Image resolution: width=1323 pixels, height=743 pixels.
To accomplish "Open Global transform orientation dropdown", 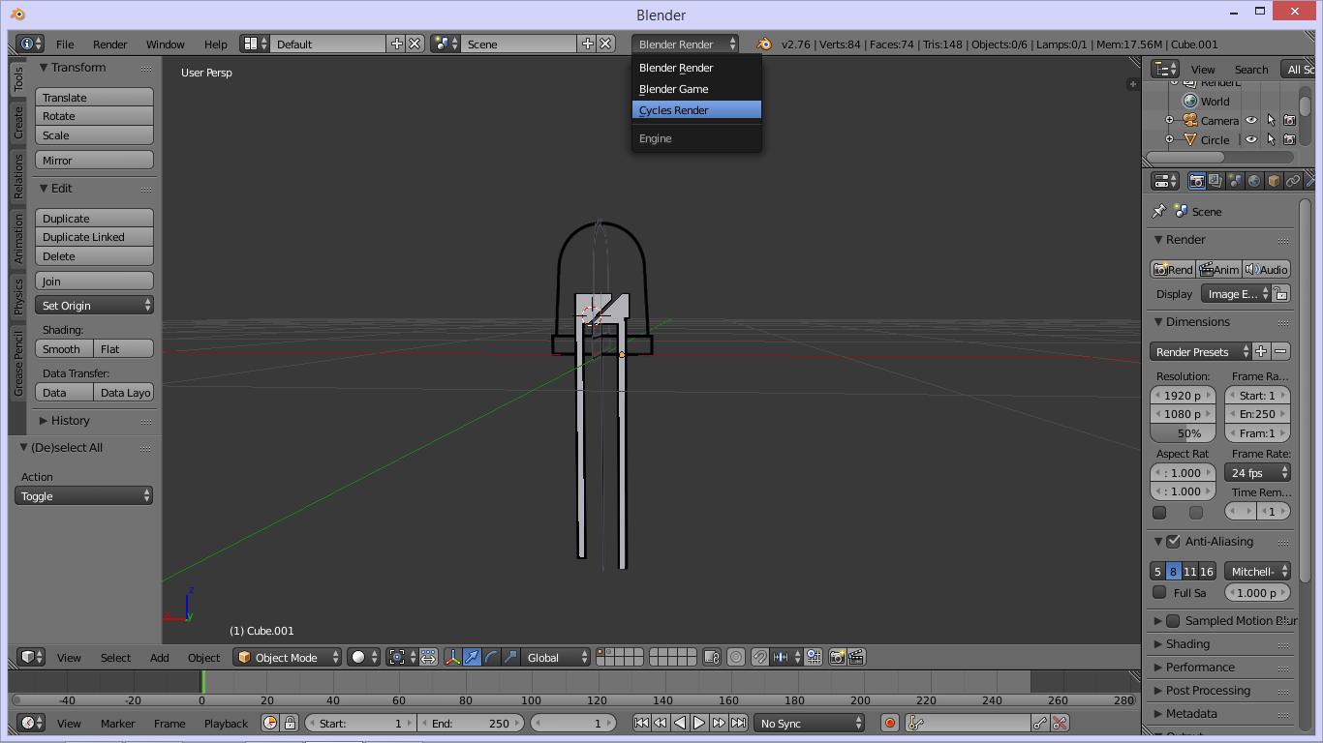I will [x=556, y=657].
